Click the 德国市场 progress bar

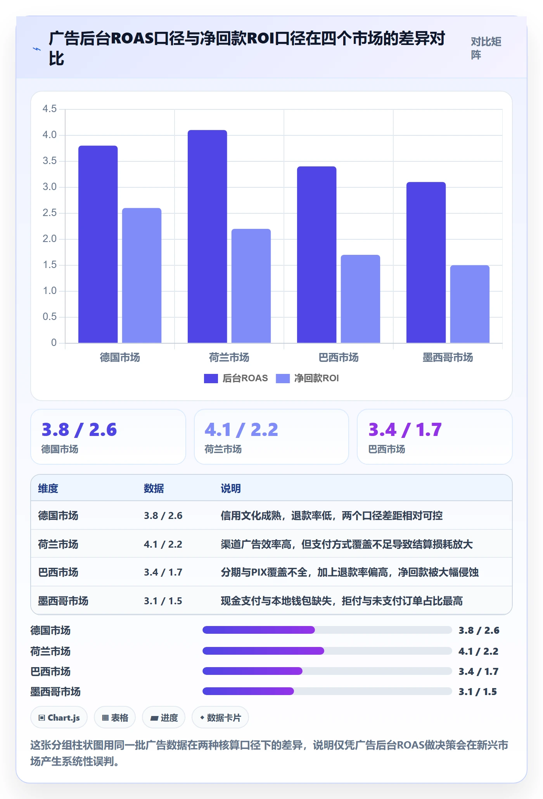327,630
